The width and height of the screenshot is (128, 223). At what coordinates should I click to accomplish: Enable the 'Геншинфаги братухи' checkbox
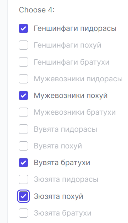coord(23,62)
